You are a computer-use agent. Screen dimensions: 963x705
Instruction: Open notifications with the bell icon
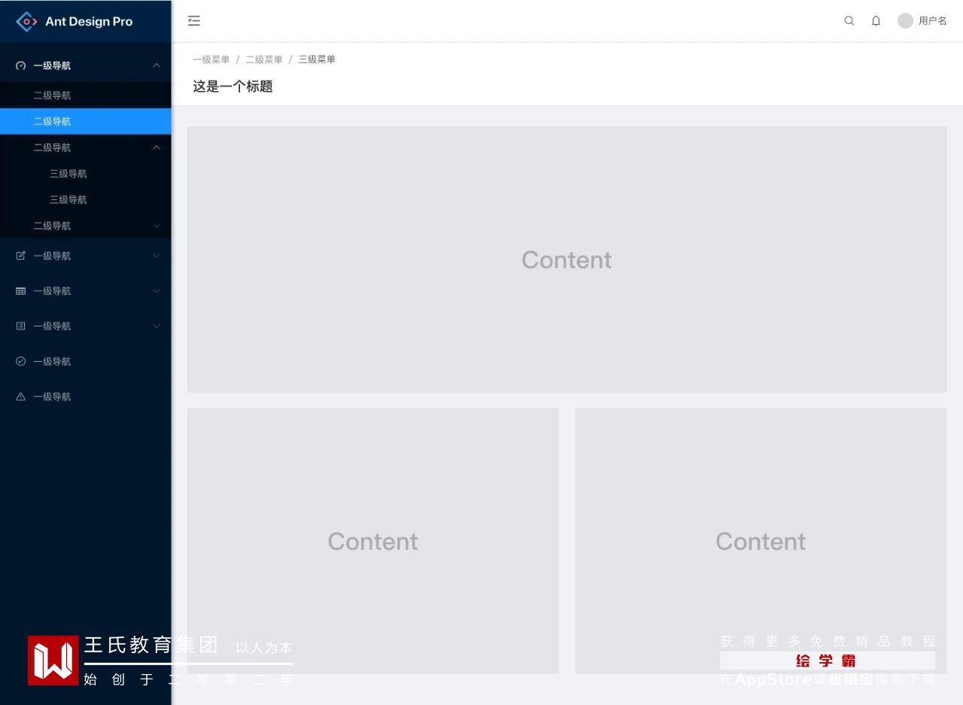[x=876, y=21]
